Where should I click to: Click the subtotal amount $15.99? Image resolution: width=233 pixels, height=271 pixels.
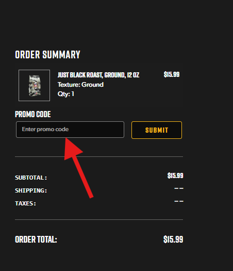coord(175,176)
